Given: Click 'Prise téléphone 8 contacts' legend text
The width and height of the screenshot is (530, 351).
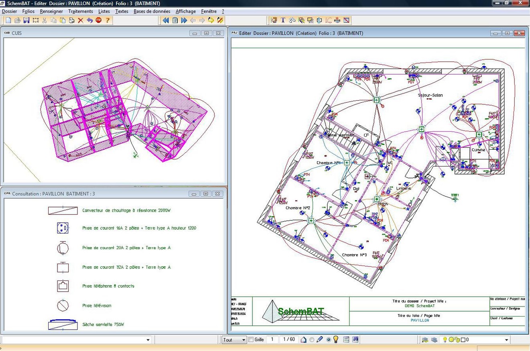Looking at the screenshot, I should [108, 286].
